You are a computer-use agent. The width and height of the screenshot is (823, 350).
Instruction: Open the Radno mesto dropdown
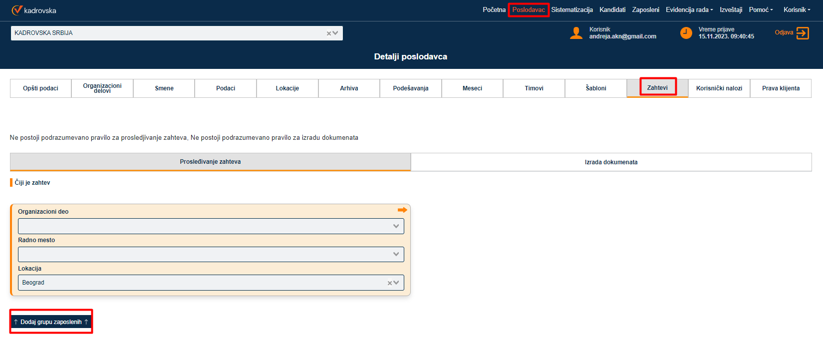point(396,255)
